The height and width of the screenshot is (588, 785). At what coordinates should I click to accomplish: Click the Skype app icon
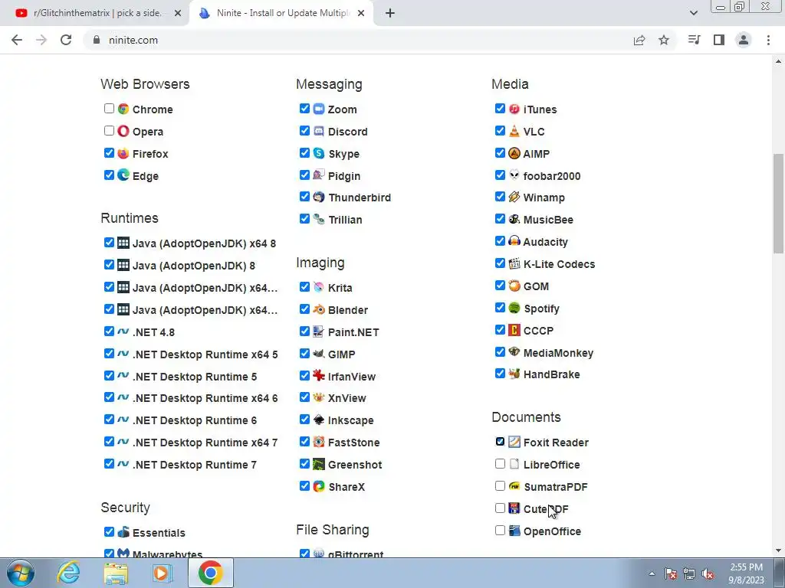(319, 153)
